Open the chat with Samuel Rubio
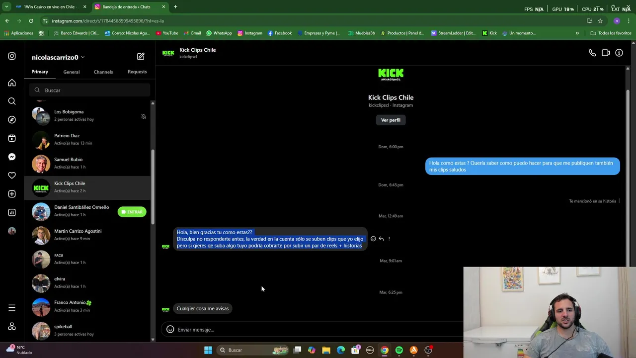The height and width of the screenshot is (358, 636). (87, 163)
